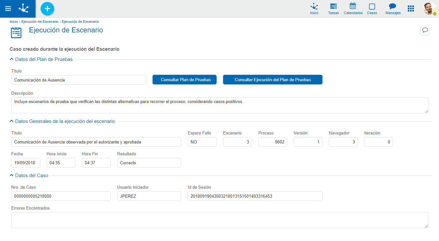
Task: Click the 'Usuario Iniciador' label
Action: 133,187
